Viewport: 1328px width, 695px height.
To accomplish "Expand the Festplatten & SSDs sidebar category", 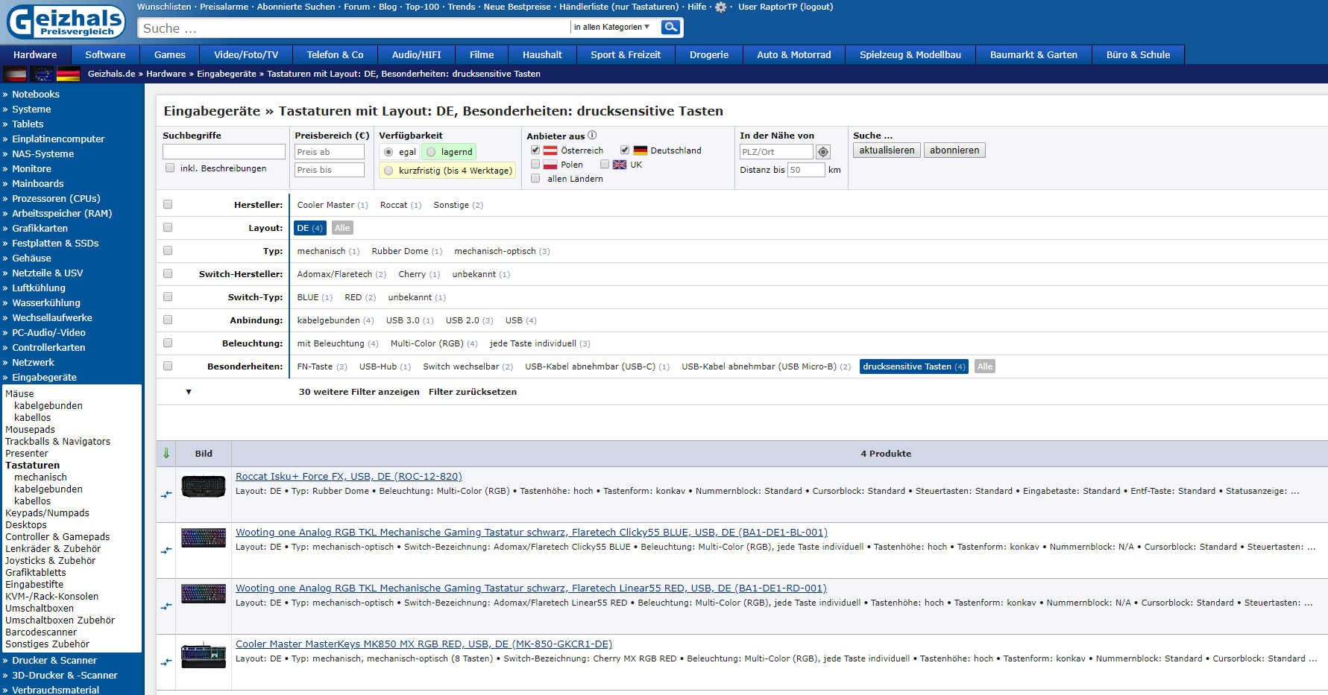I will 54,244.
